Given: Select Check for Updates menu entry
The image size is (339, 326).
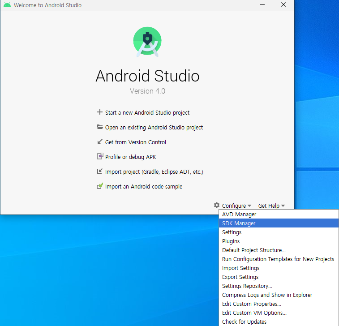Looking at the screenshot, I should pos(279,322).
